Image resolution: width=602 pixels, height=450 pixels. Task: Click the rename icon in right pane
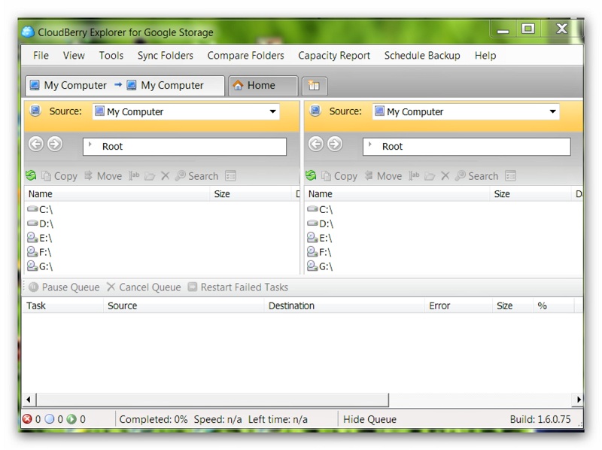414,176
